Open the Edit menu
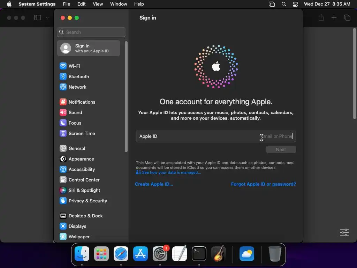Image resolution: width=357 pixels, height=268 pixels. pyautogui.click(x=81, y=4)
